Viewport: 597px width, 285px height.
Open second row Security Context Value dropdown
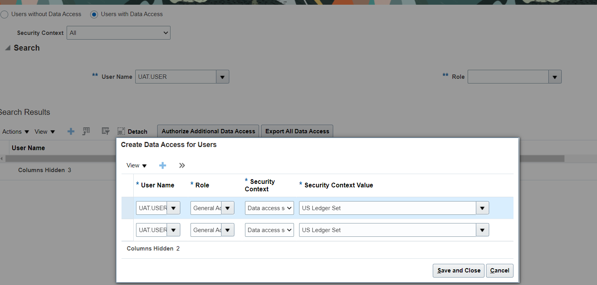(x=482, y=230)
